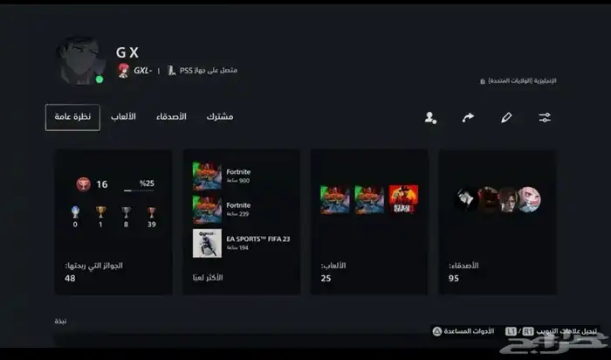Select the نظرة عامة overview tab
This screenshot has width=611, height=360.
(x=72, y=117)
